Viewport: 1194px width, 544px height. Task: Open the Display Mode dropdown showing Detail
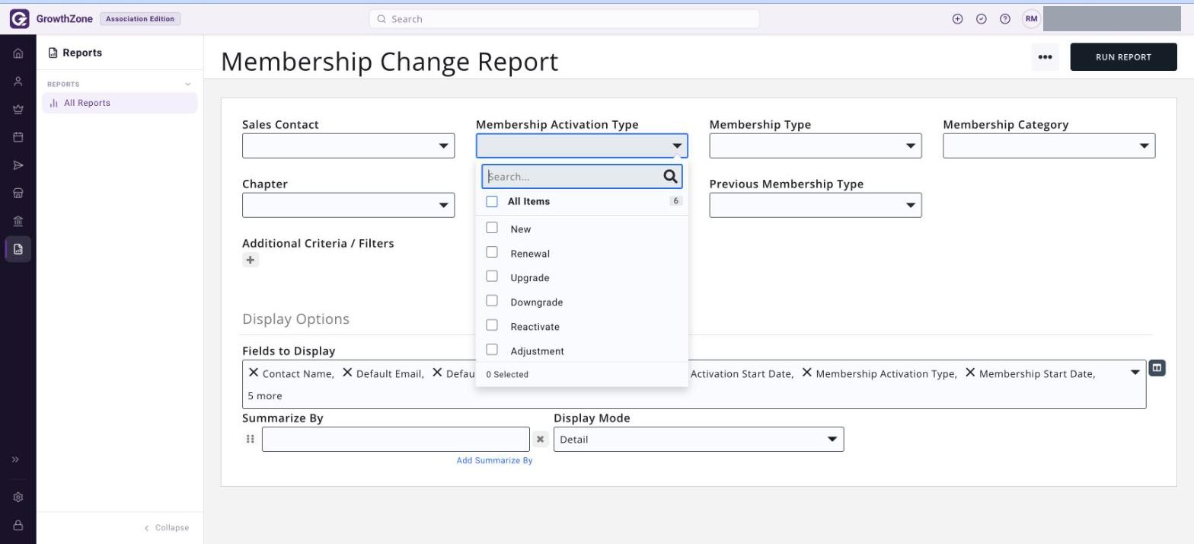(699, 439)
